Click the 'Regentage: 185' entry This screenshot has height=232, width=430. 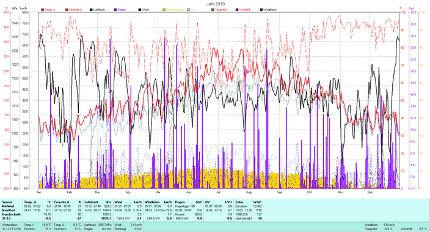(185, 206)
